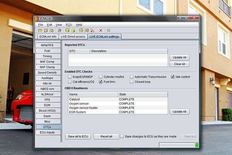
Task: Open the NBO2 sim section
Action: [x=48, y=89]
